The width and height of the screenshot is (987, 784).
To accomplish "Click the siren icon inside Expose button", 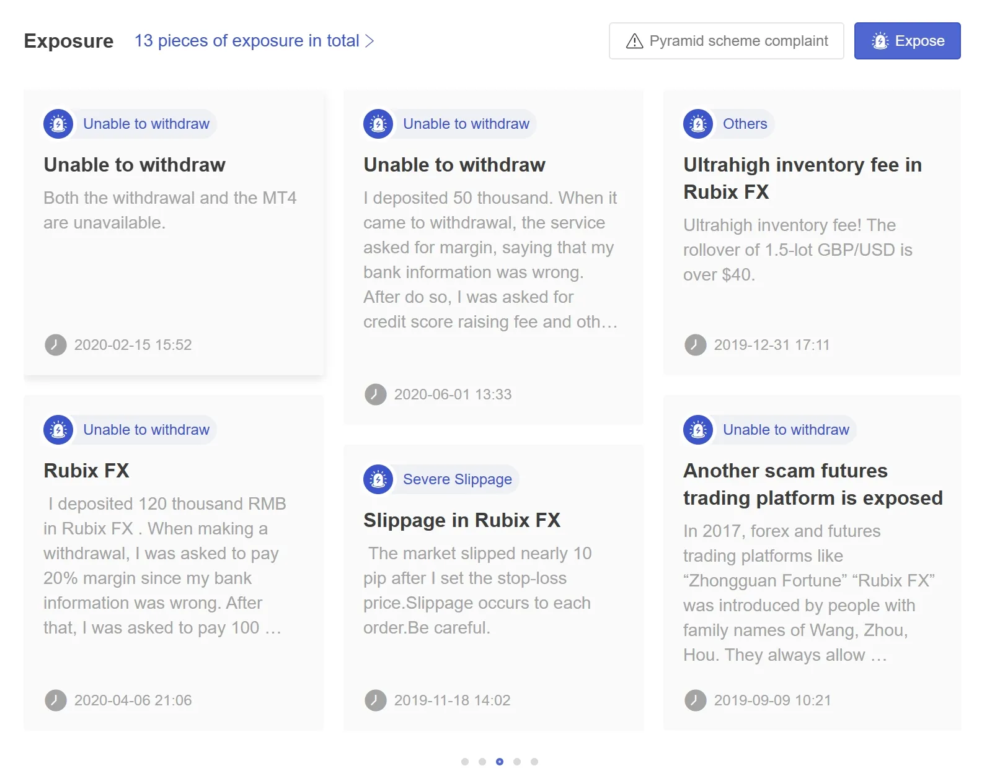I will point(880,41).
